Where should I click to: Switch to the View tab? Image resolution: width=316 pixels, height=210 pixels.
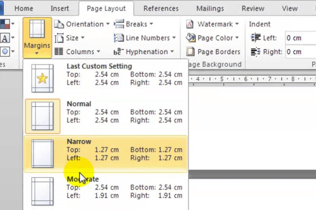click(290, 9)
